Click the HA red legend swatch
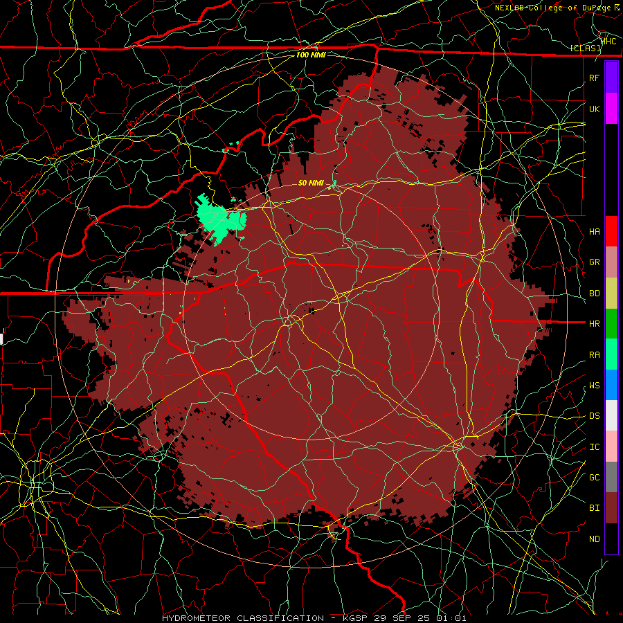This screenshot has width=623, height=623. [x=611, y=231]
